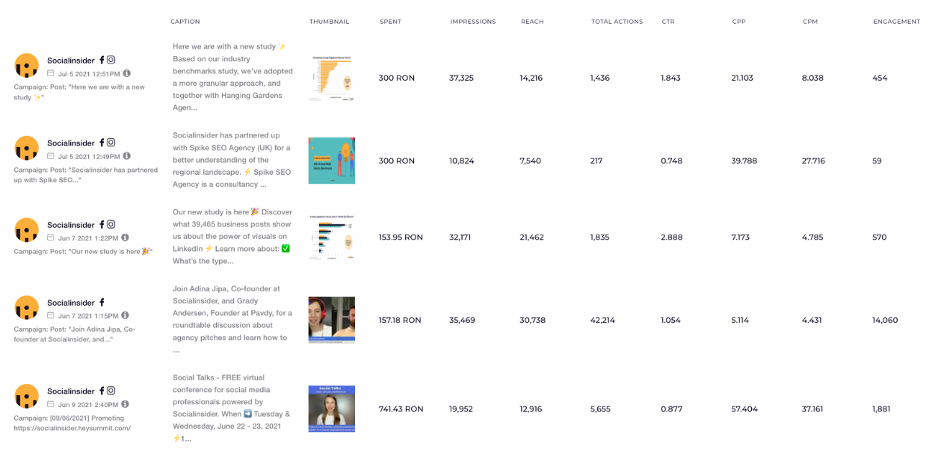The height and width of the screenshot is (458, 938).
Task: Click Instagram icon in Jul 5 12:49PM row
Action: click(111, 142)
